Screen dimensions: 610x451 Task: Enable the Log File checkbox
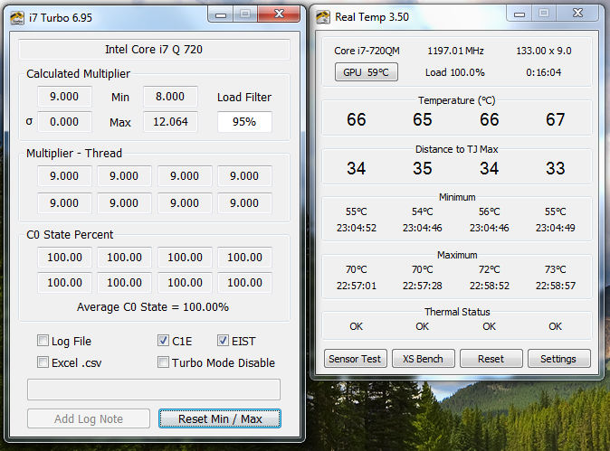click(43, 341)
